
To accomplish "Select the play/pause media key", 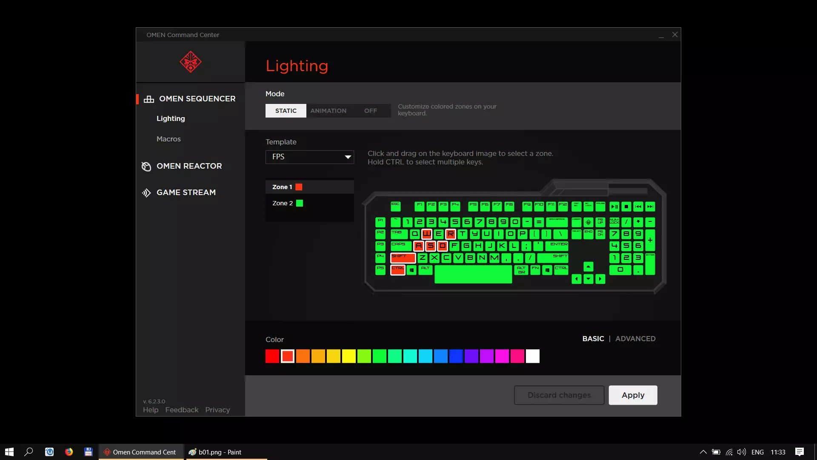I will [614, 207].
